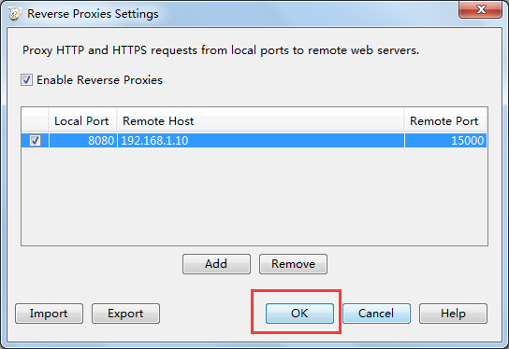
Task: Select the 192.168.1.10 remote host cell
Action: point(261,141)
